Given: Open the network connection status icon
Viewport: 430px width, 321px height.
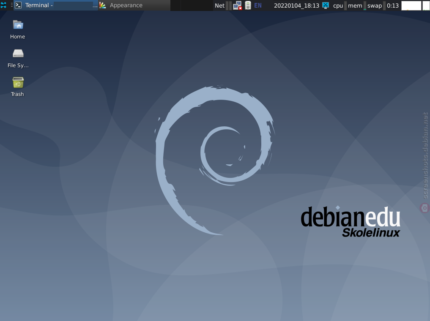Looking at the screenshot, I should click(237, 5).
